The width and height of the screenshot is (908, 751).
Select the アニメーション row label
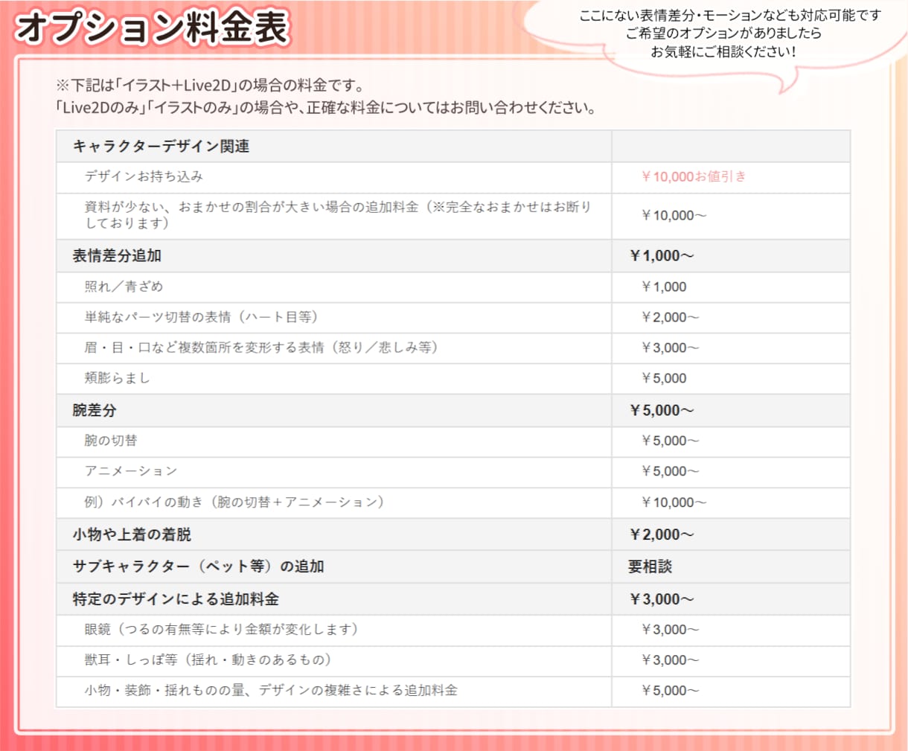pos(130,471)
